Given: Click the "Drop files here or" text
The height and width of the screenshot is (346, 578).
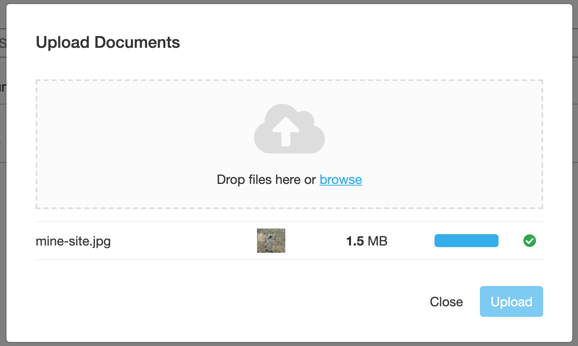Looking at the screenshot, I should click(266, 179).
